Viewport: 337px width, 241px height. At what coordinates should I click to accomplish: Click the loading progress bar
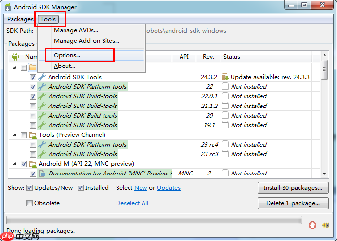[155, 220]
